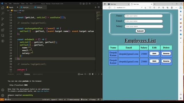
Task: Open the File menu in VS Code
Action: click(6, 3)
